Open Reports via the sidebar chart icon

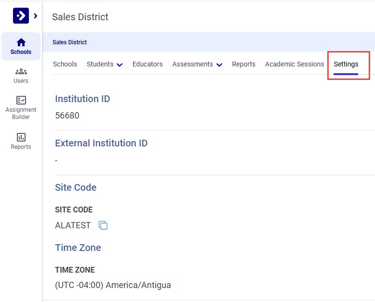[21, 141]
